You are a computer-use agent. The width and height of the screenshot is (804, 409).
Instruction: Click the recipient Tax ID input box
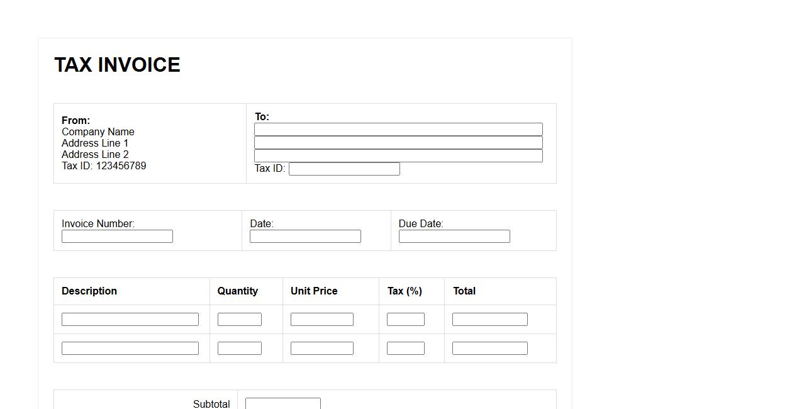point(344,169)
